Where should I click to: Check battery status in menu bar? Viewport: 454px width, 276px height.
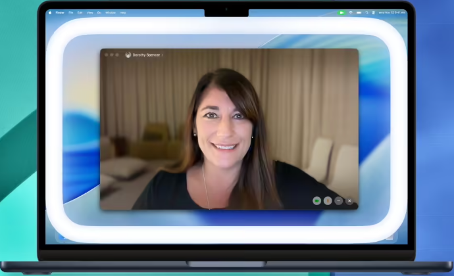359,12
